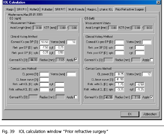Click OS Contact Lens Vertex field 12
This screenshot has height=134, width=164.
tap(147, 74)
